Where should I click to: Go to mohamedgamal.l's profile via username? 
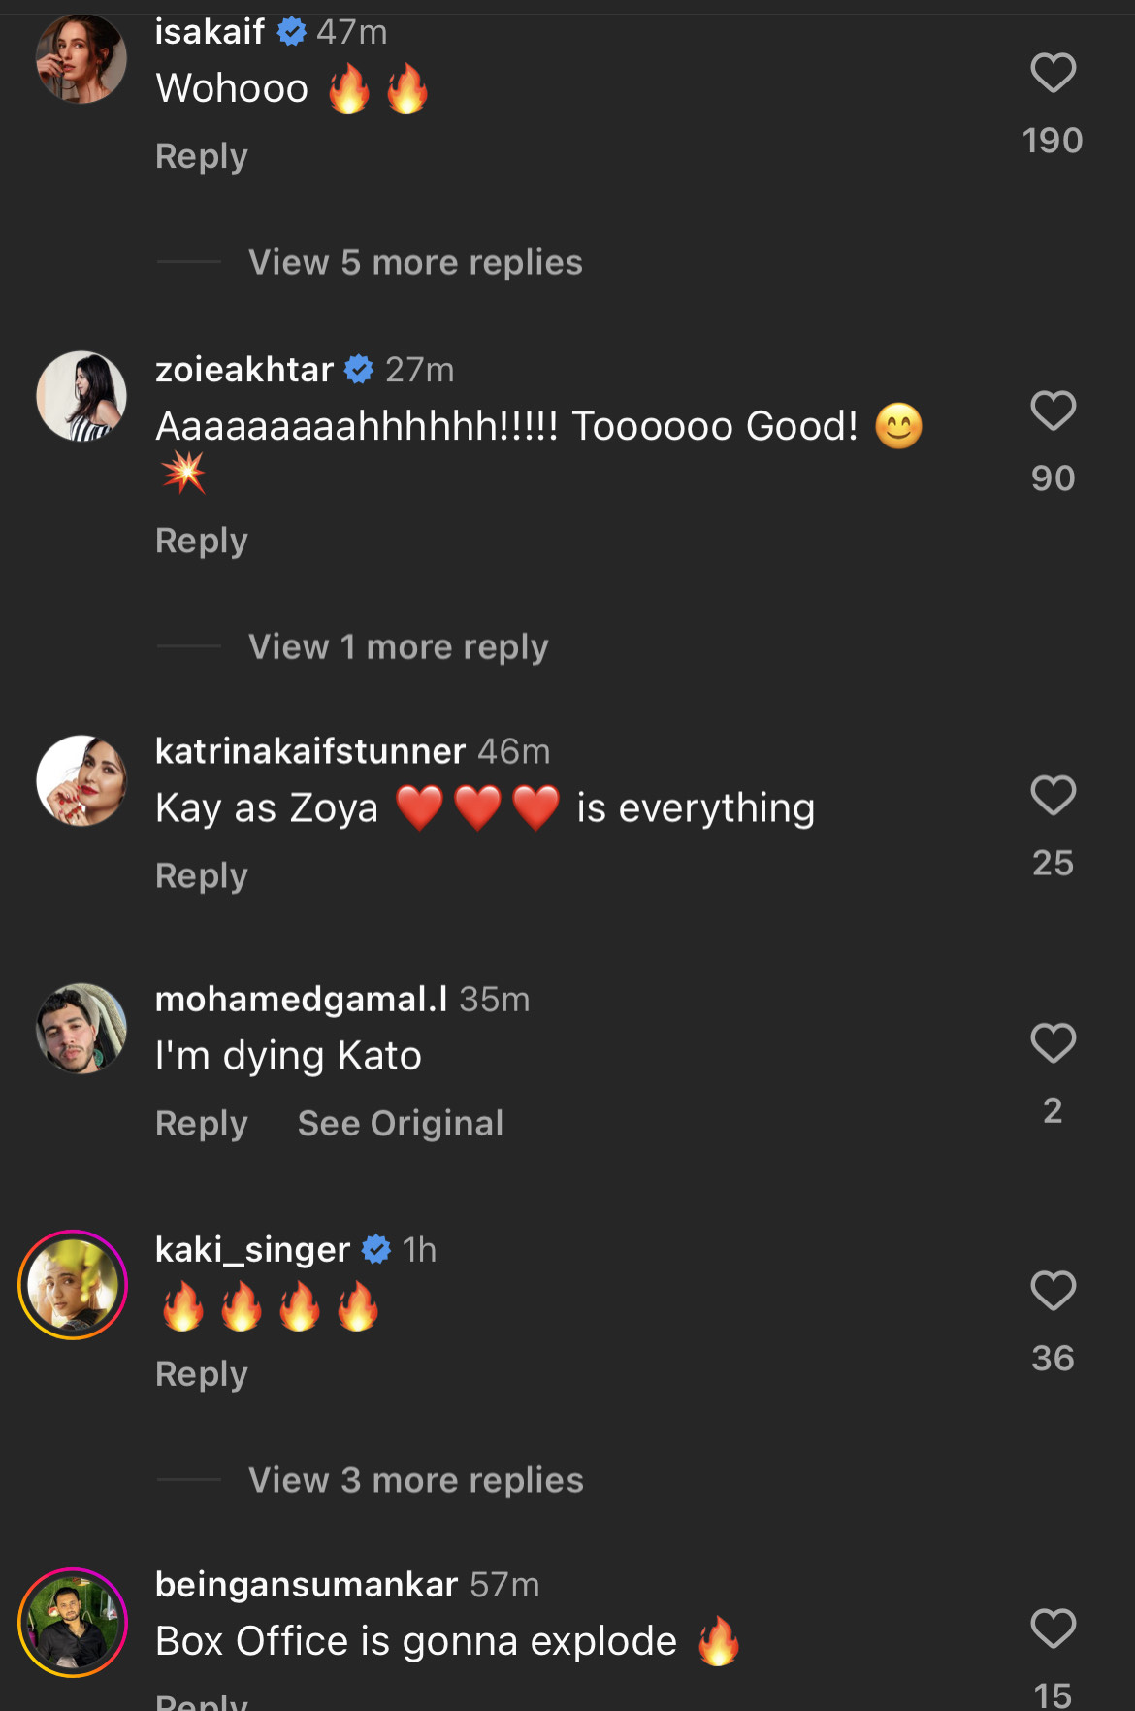pyautogui.click(x=301, y=1000)
